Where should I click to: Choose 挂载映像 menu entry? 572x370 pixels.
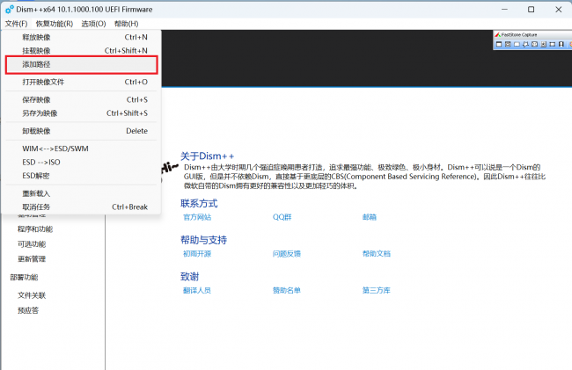coord(82,51)
